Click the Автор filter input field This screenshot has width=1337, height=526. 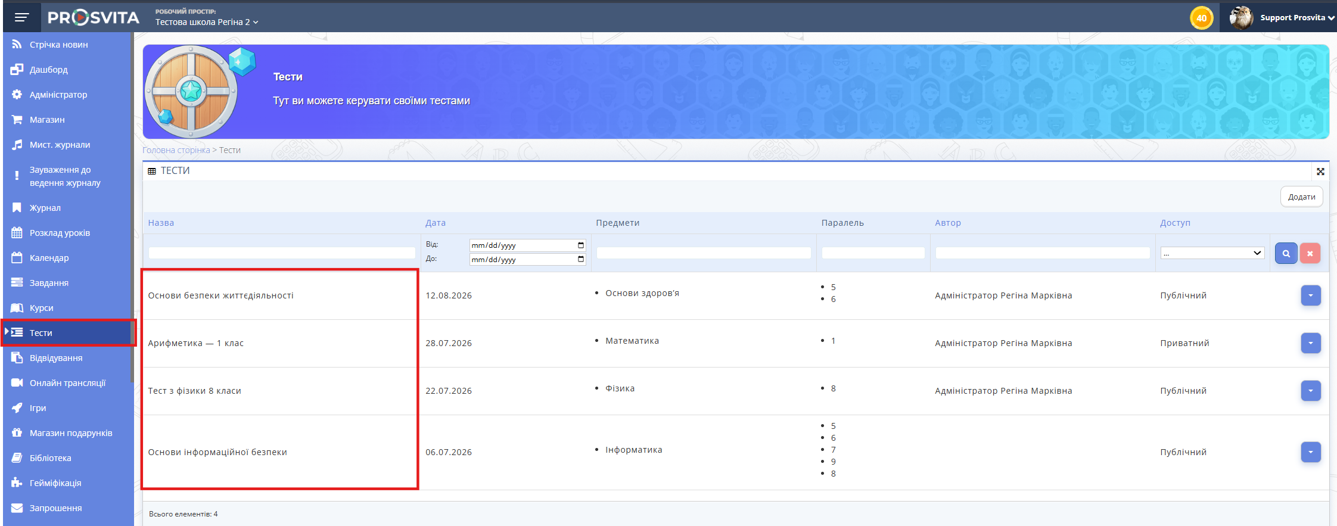tap(1043, 253)
